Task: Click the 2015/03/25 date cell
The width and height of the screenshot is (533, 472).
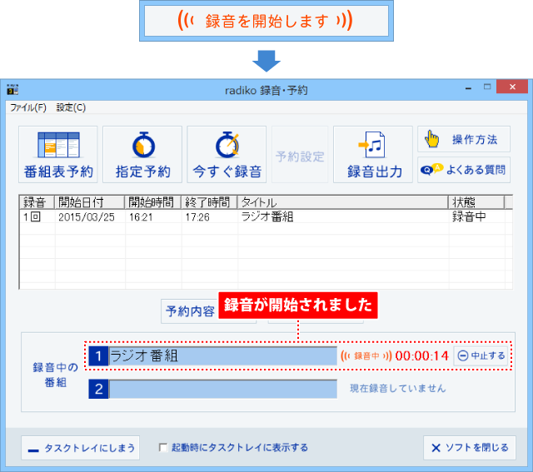Action: click(x=87, y=217)
